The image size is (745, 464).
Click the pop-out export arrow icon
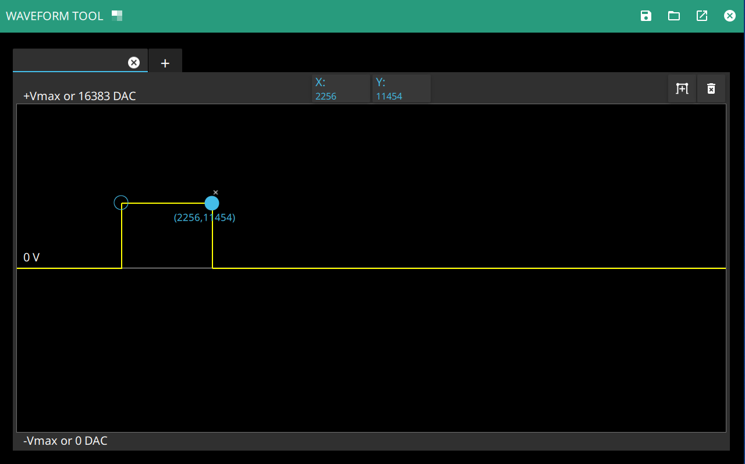click(702, 16)
